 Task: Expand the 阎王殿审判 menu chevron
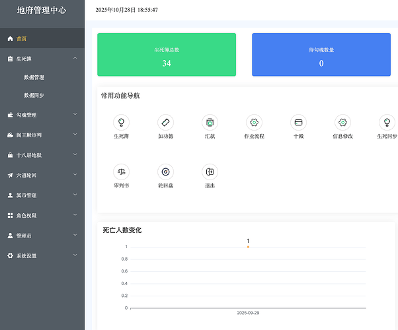click(x=75, y=134)
